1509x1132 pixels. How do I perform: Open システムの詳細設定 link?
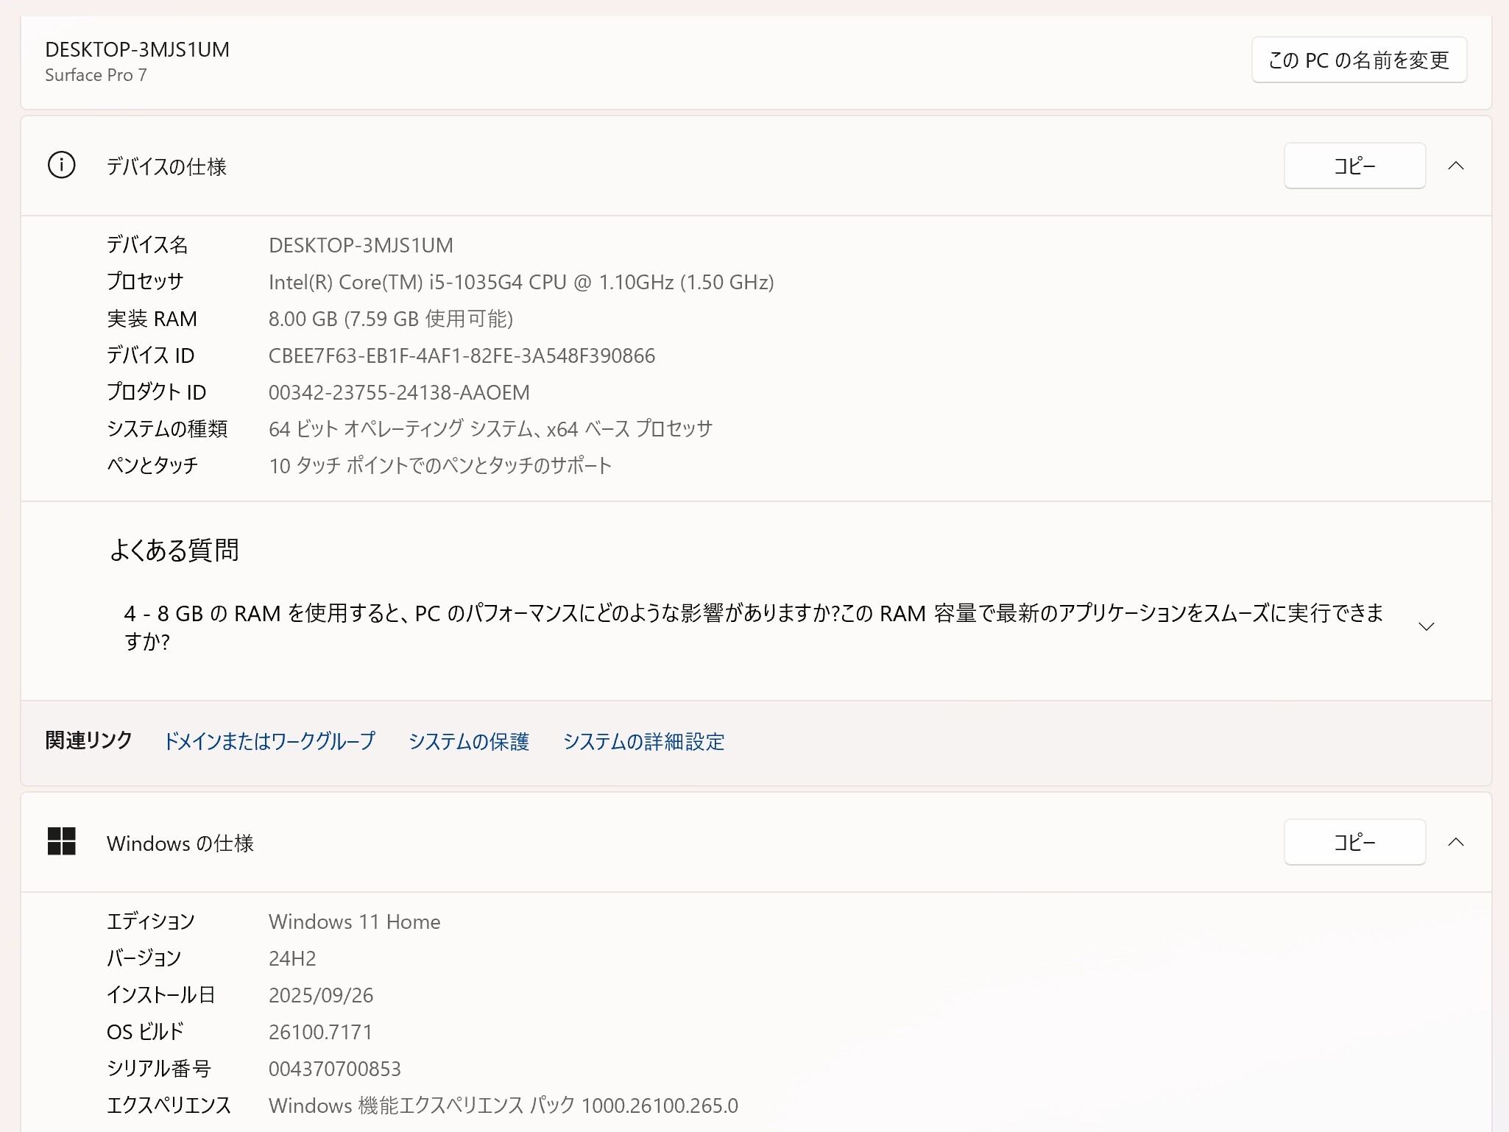tap(643, 741)
